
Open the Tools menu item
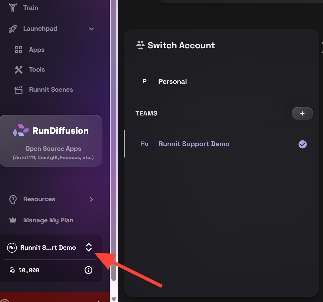point(37,70)
